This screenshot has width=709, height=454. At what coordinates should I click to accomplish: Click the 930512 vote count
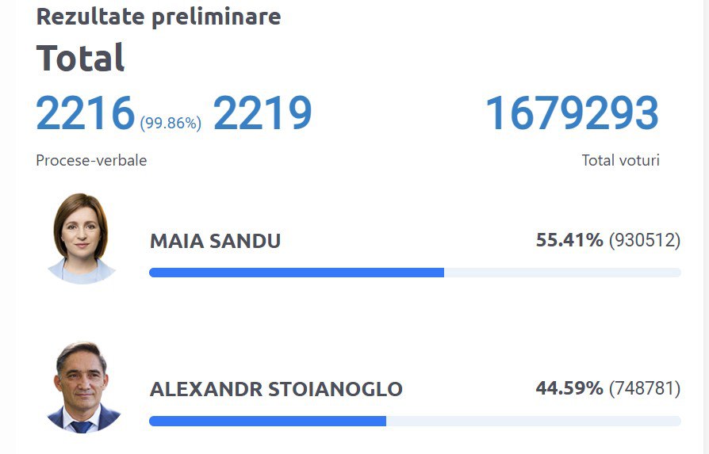click(x=644, y=240)
